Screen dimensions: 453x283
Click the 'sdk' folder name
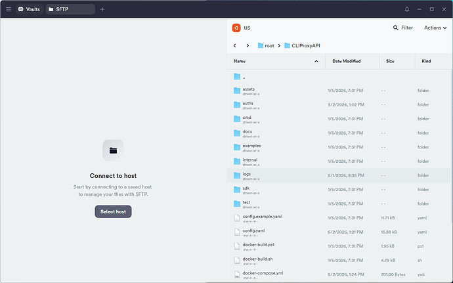pos(246,188)
